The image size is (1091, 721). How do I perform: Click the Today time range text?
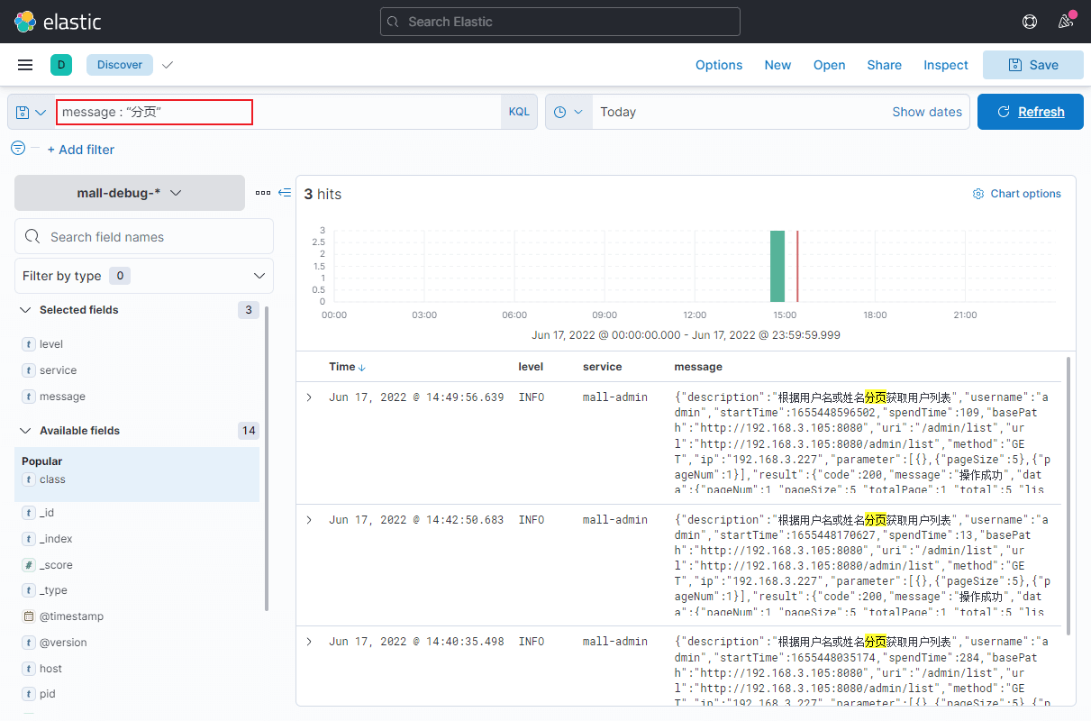[x=618, y=112]
